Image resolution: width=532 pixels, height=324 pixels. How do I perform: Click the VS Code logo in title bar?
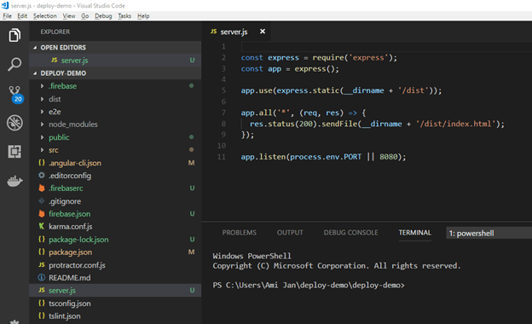[5, 5]
